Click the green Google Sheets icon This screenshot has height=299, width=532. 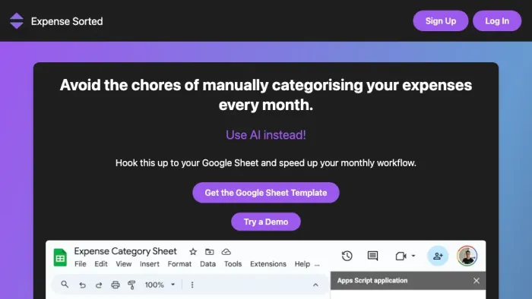[60, 257]
